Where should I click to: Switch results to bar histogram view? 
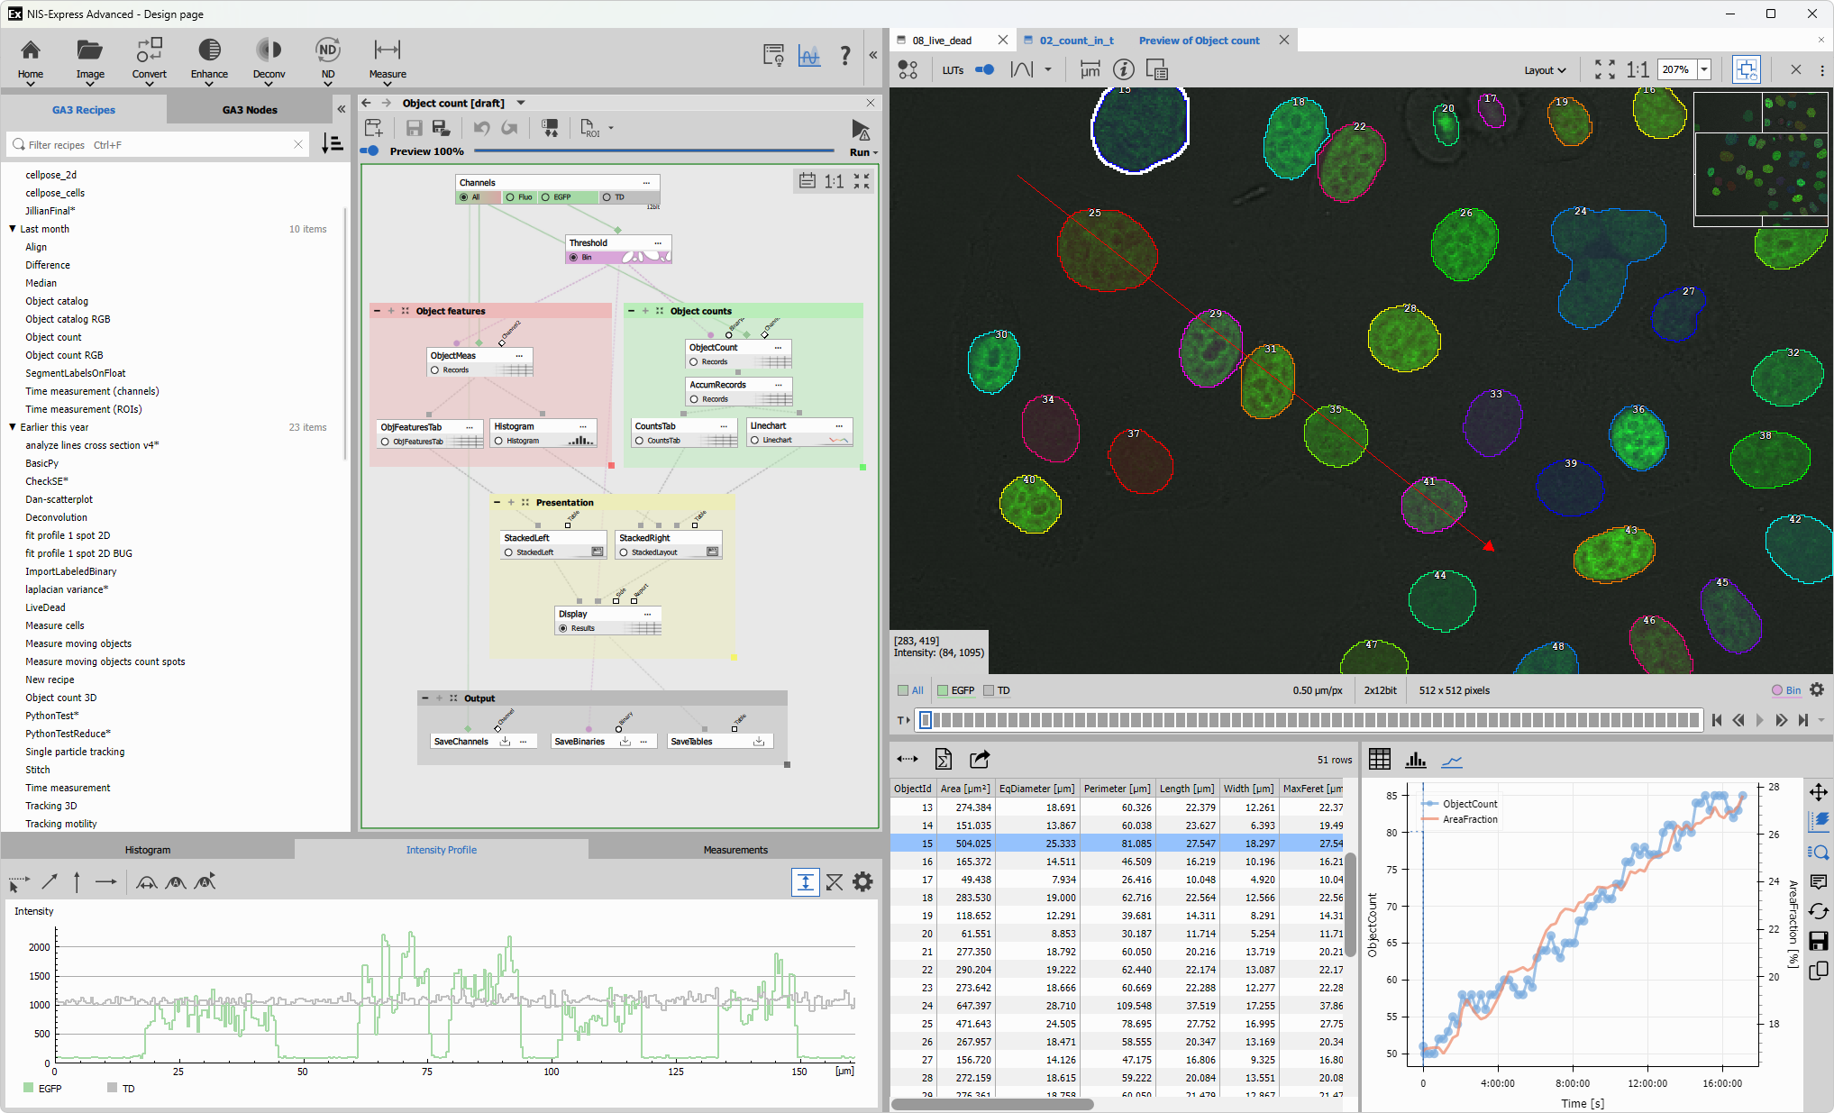pyautogui.click(x=1416, y=760)
